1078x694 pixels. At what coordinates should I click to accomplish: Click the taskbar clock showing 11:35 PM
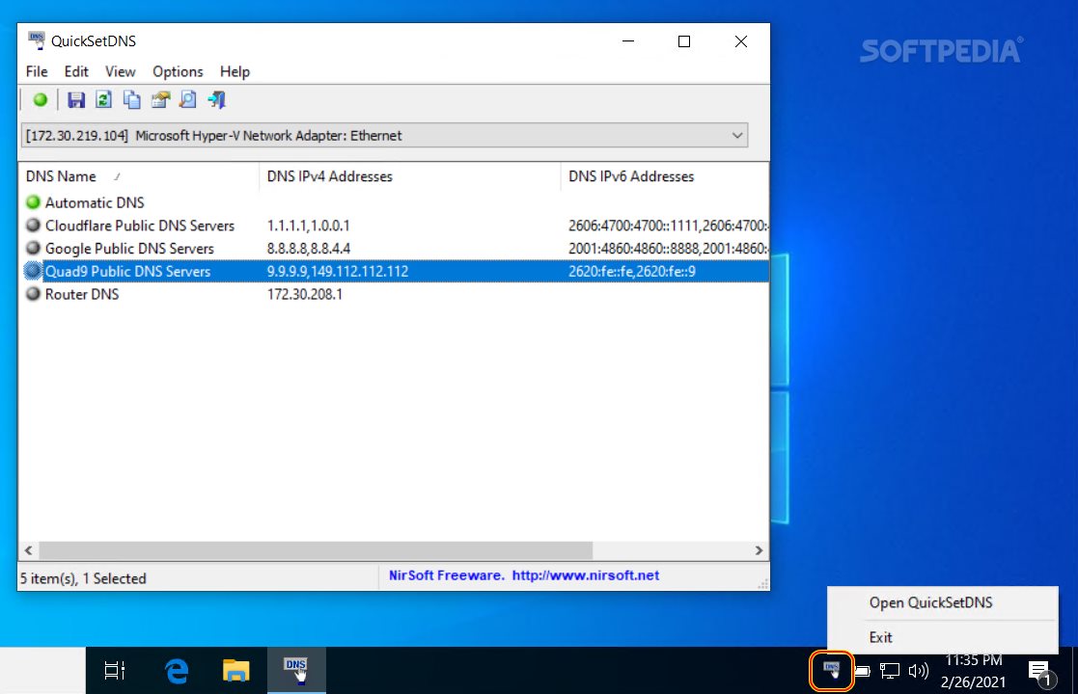click(x=973, y=671)
